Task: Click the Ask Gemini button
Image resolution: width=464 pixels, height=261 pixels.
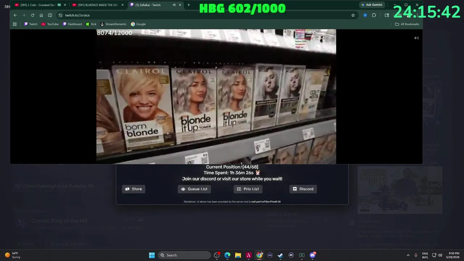Action: [x=372, y=5]
